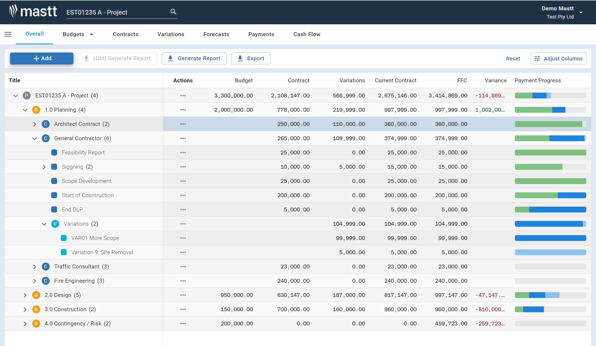
Task: Click payment progress bar for 2.0 Design
Action: point(550,295)
